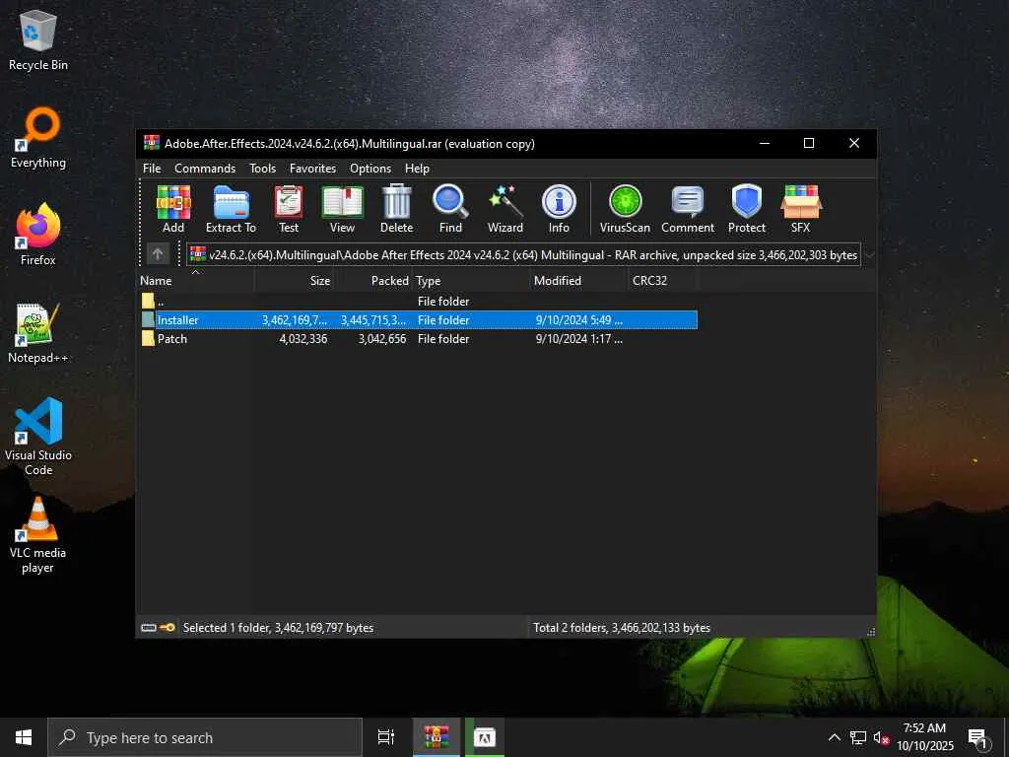Select the Everything desktop shortcut

[x=38, y=138]
